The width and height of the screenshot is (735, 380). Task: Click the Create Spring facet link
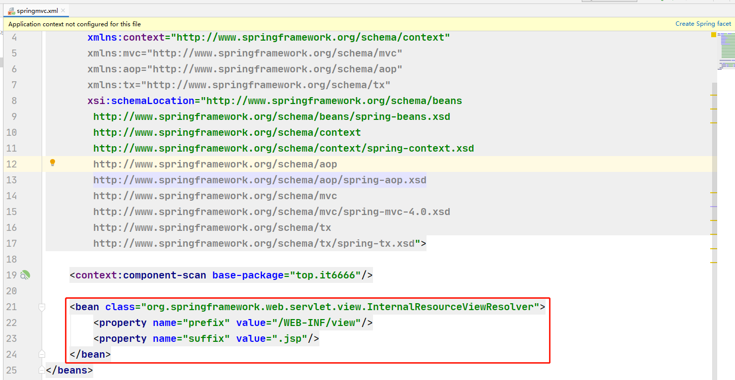point(703,24)
